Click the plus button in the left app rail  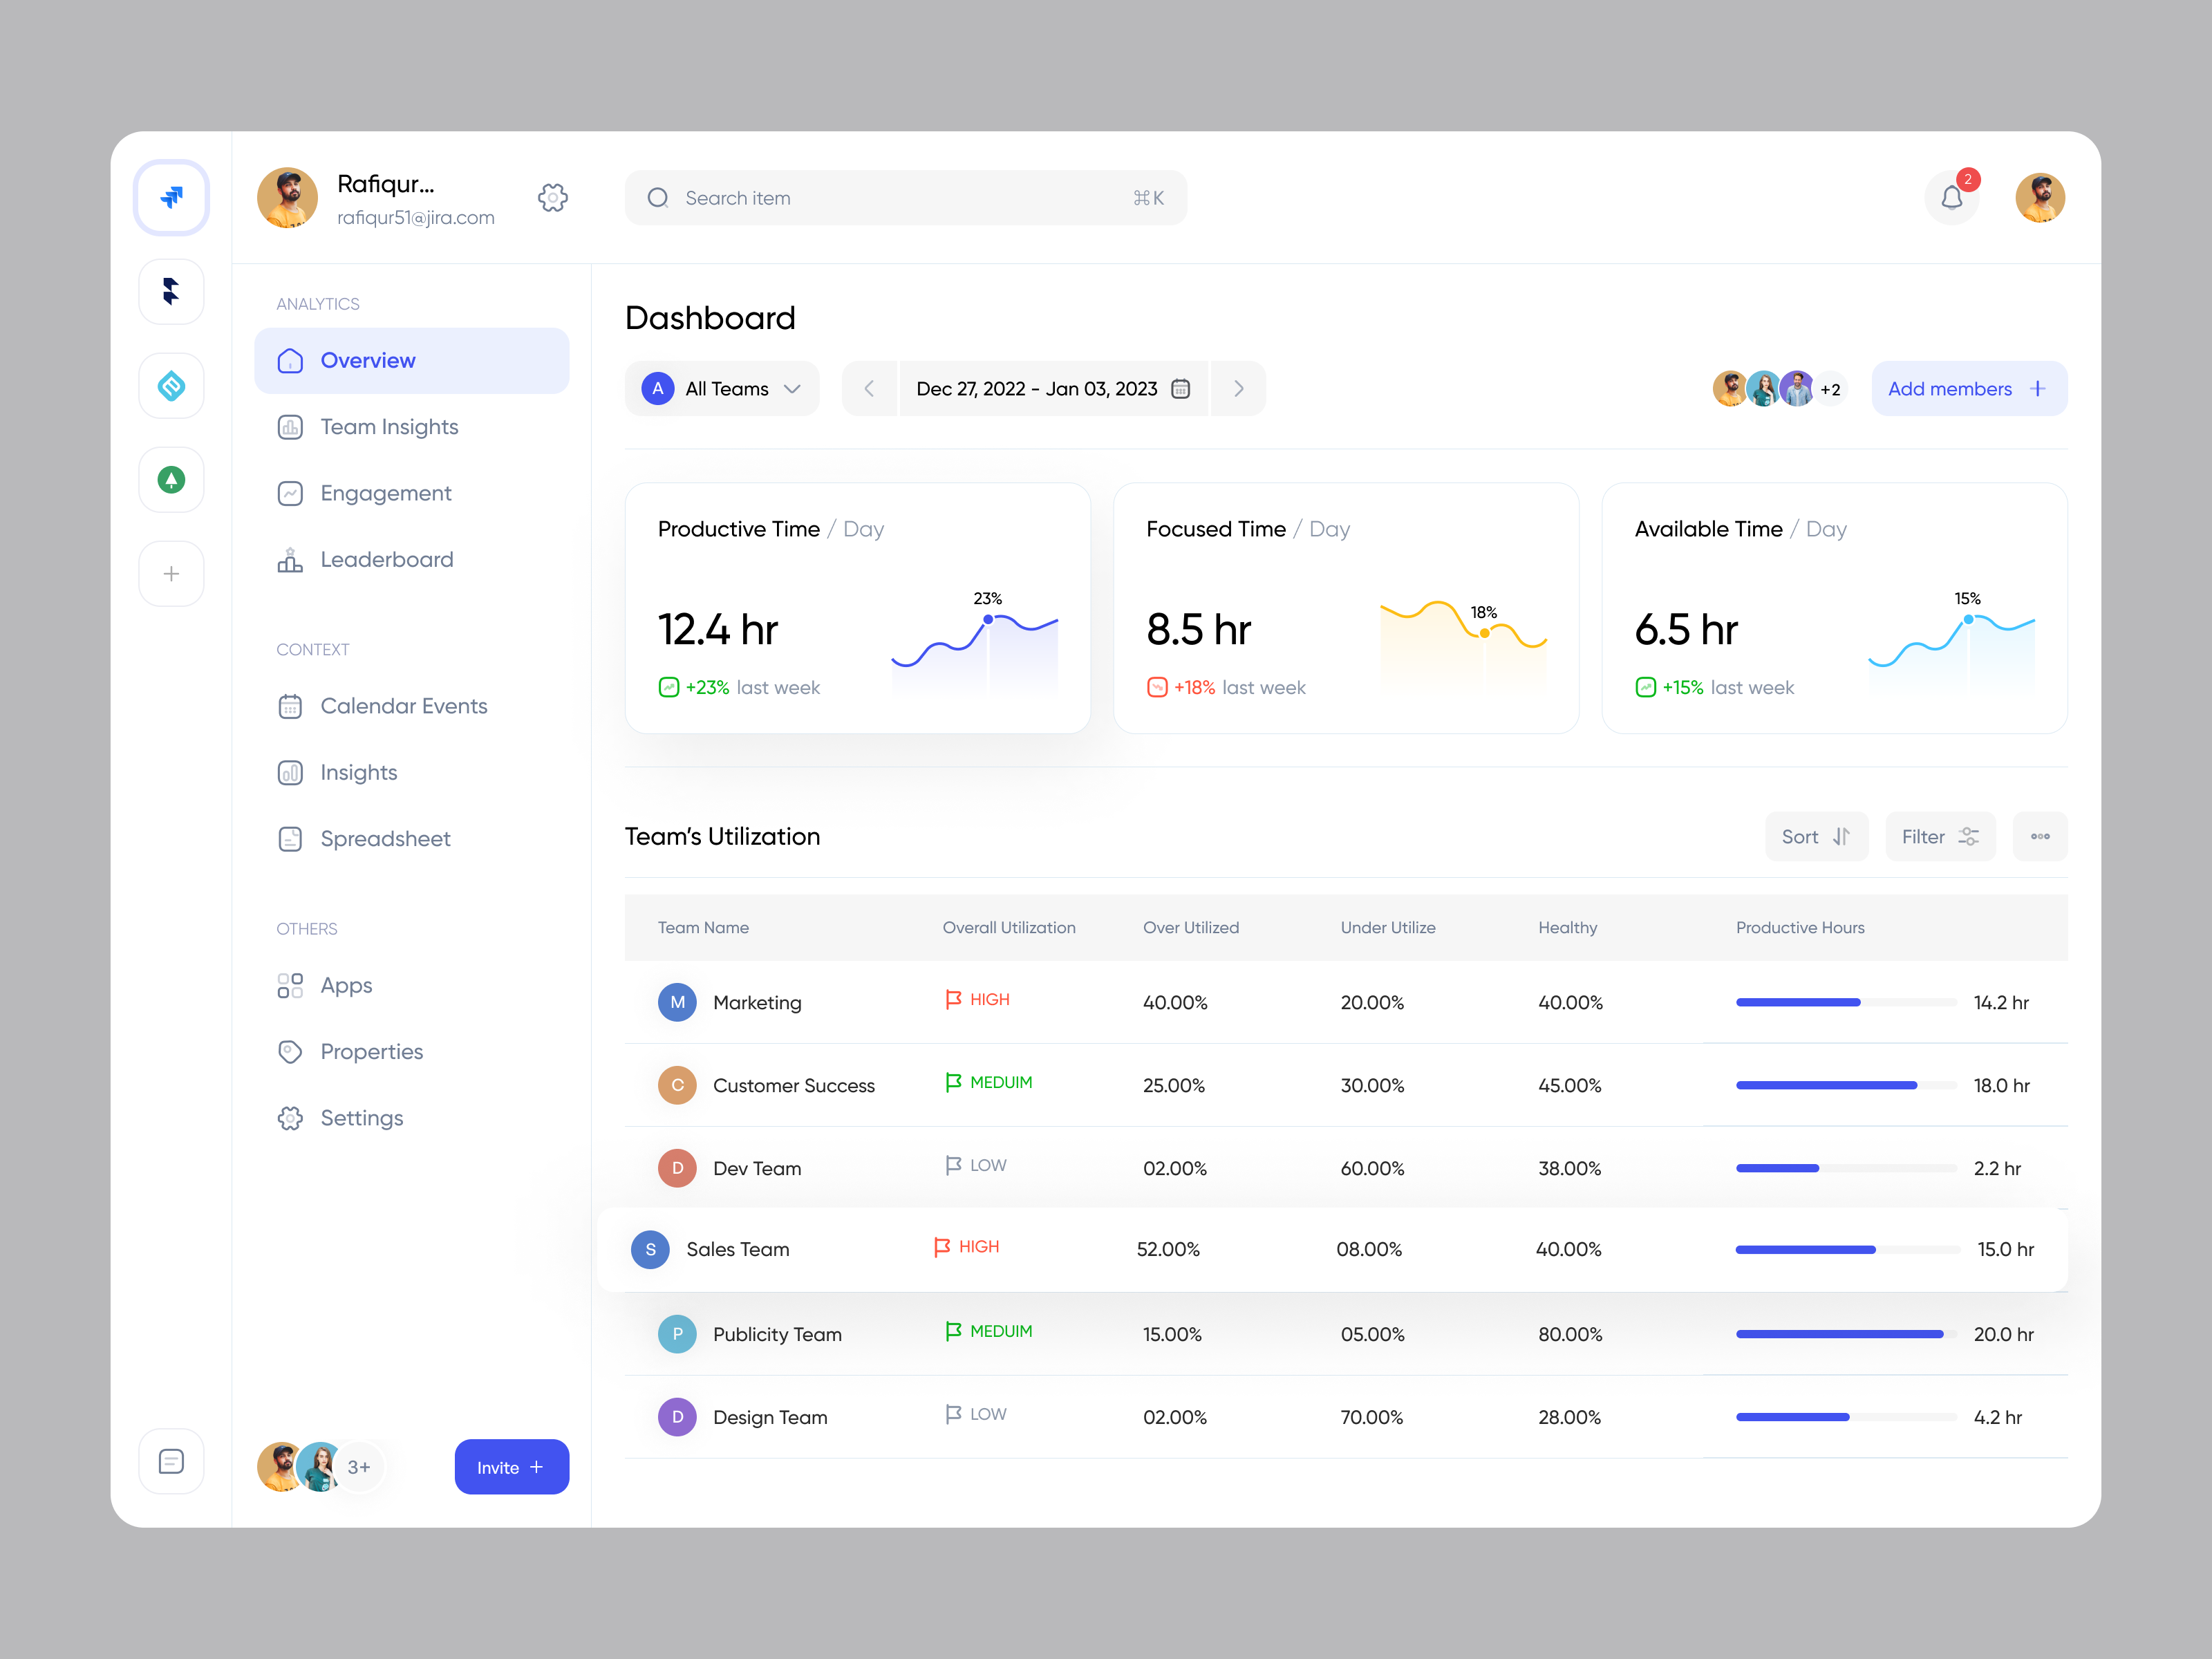click(171, 573)
